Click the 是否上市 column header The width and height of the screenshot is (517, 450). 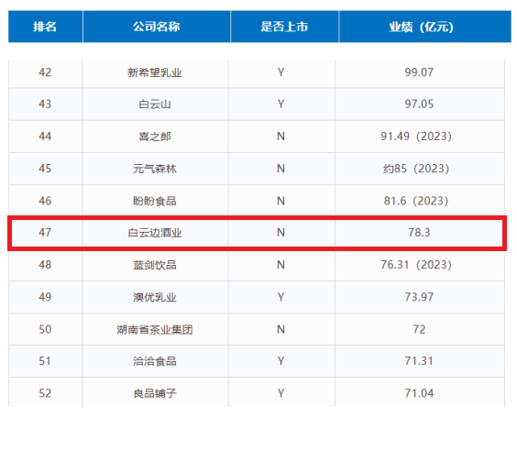(284, 27)
